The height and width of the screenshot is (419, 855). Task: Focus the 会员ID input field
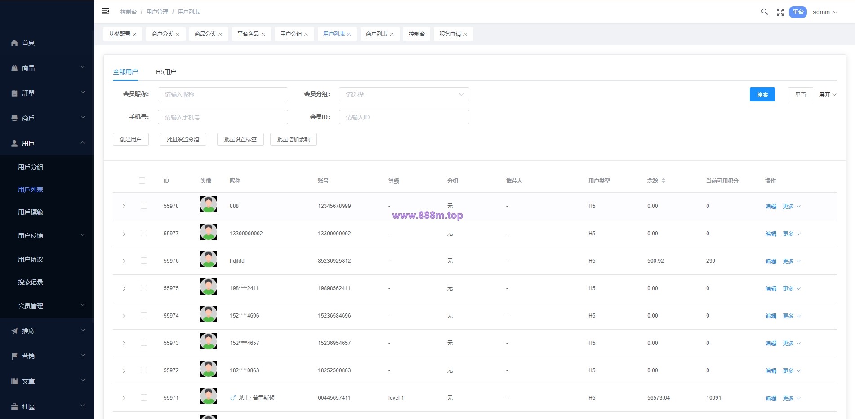404,117
